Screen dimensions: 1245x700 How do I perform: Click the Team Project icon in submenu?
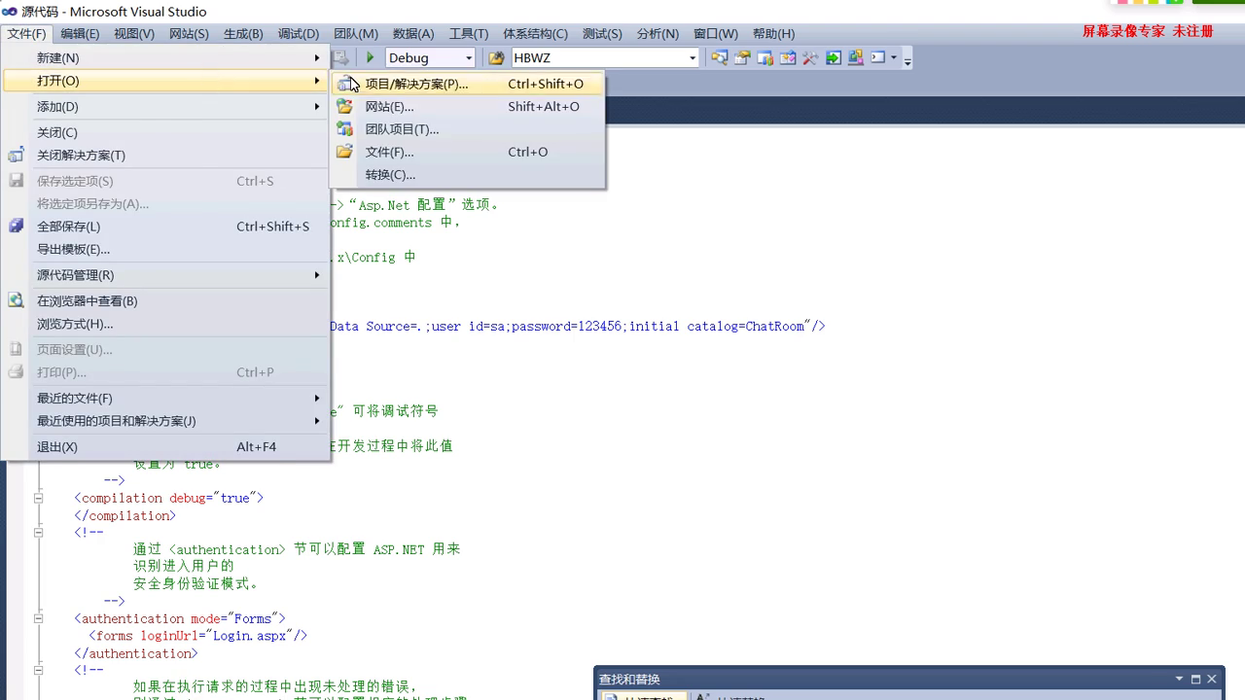[x=345, y=129]
